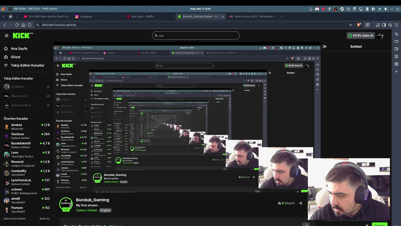Image resolution: width=401 pixels, height=226 pixels.
Task: Click the KICK logo
Action: coord(23,35)
